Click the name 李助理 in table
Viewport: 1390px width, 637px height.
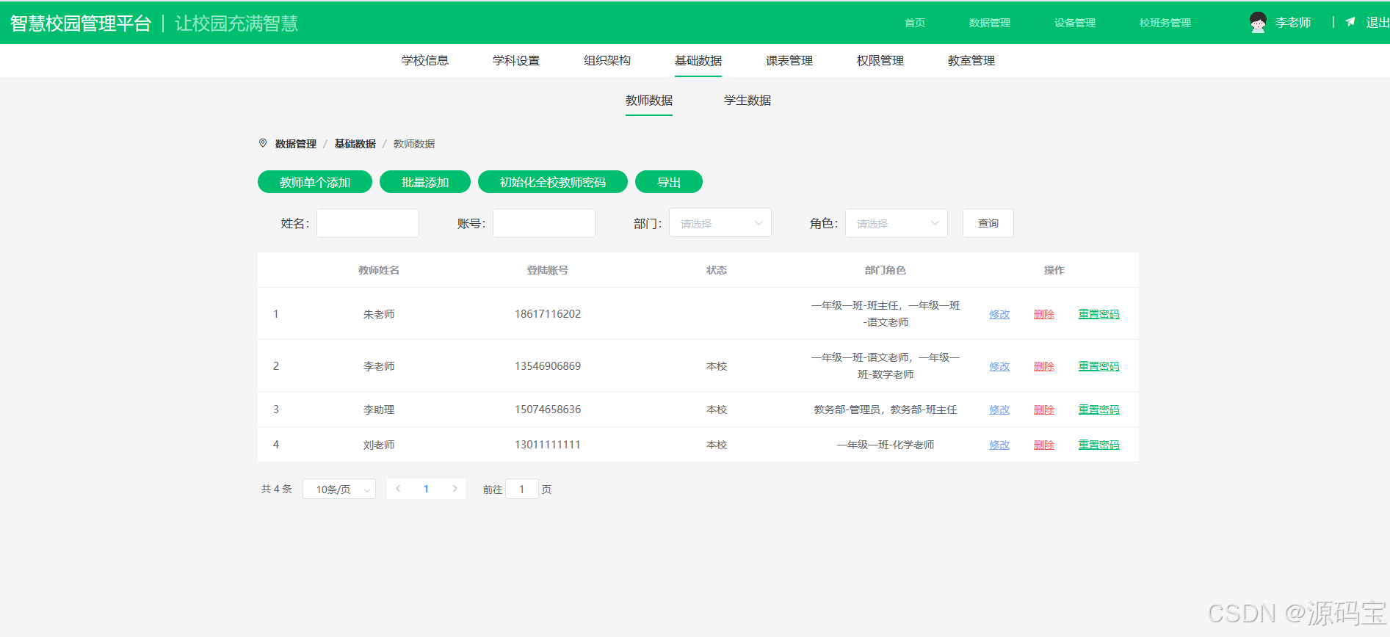tap(379, 409)
